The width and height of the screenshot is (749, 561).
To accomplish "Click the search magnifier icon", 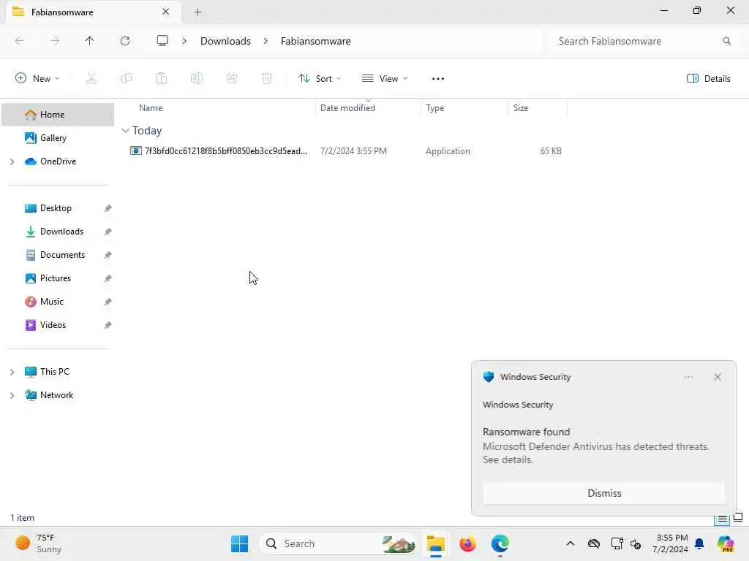I will (x=726, y=41).
